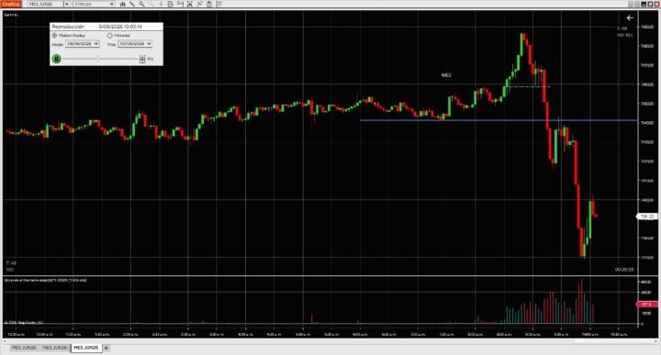Screen dimensions: 661x355
Task: Expand the MES JUN26 instrument dropdown
Action: coord(66,4)
